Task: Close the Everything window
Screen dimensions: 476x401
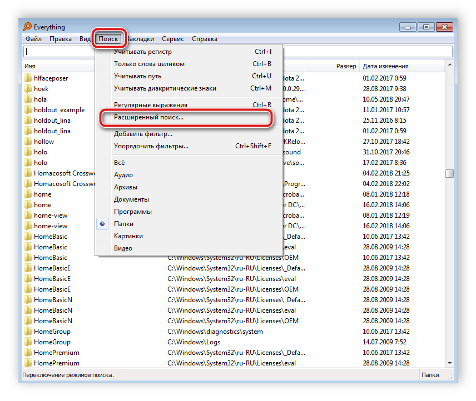Action: [x=444, y=27]
